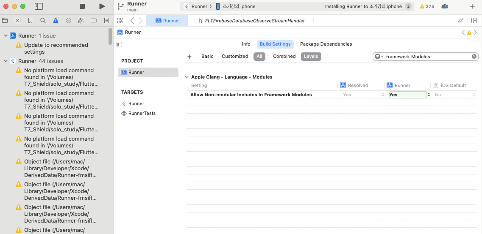Open the Package Dependencies tab

click(x=326, y=44)
